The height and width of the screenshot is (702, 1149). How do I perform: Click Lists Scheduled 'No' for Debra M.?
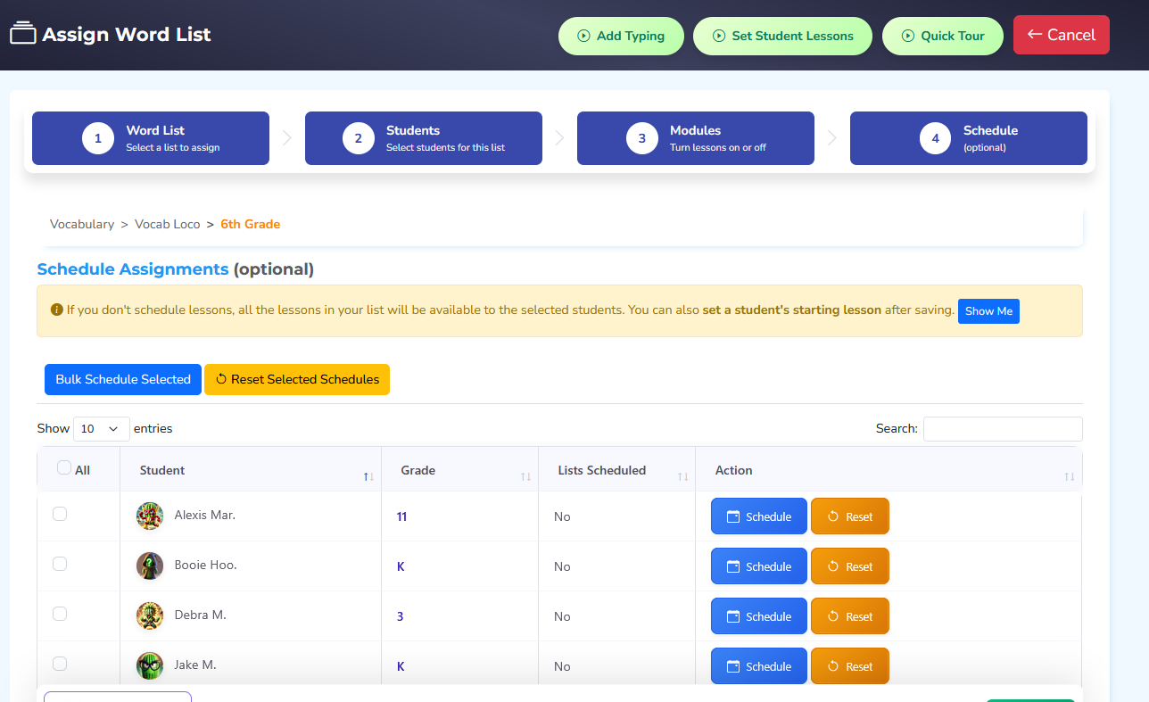(x=562, y=616)
